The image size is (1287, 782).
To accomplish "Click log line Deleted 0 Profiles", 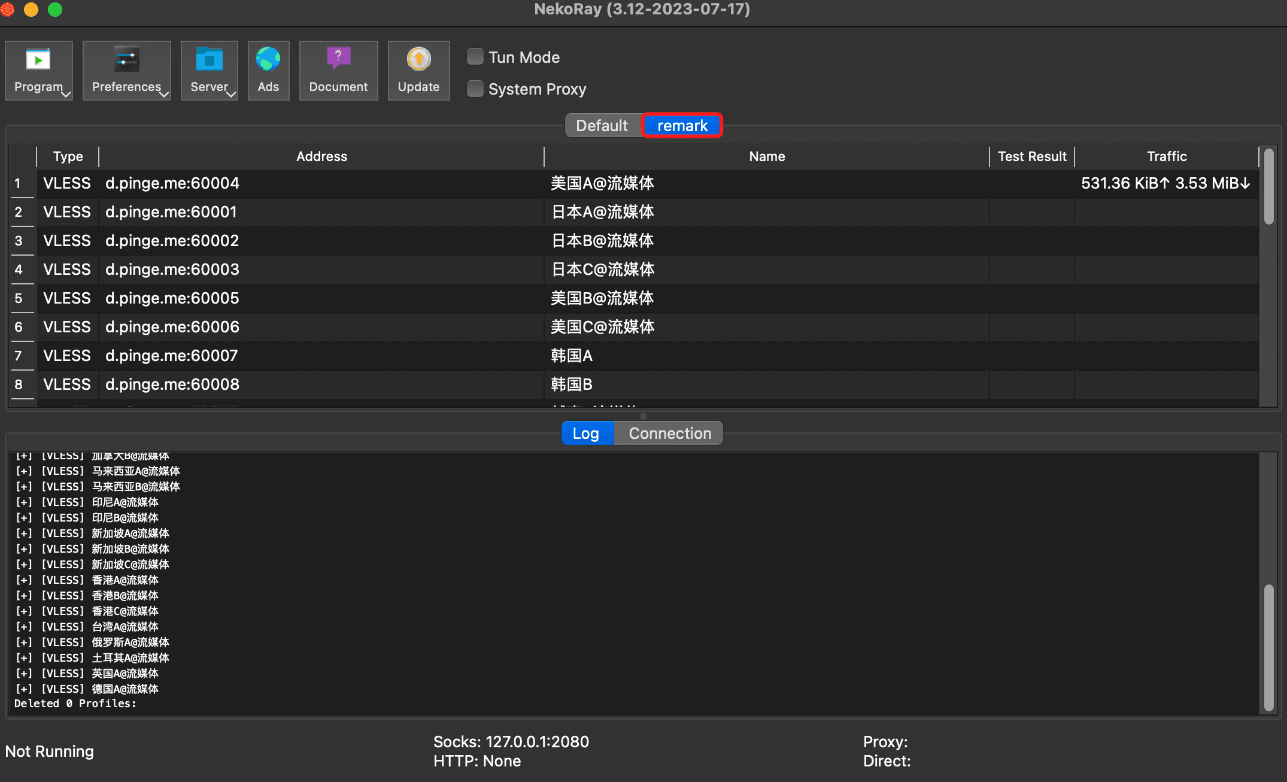I will (x=75, y=704).
